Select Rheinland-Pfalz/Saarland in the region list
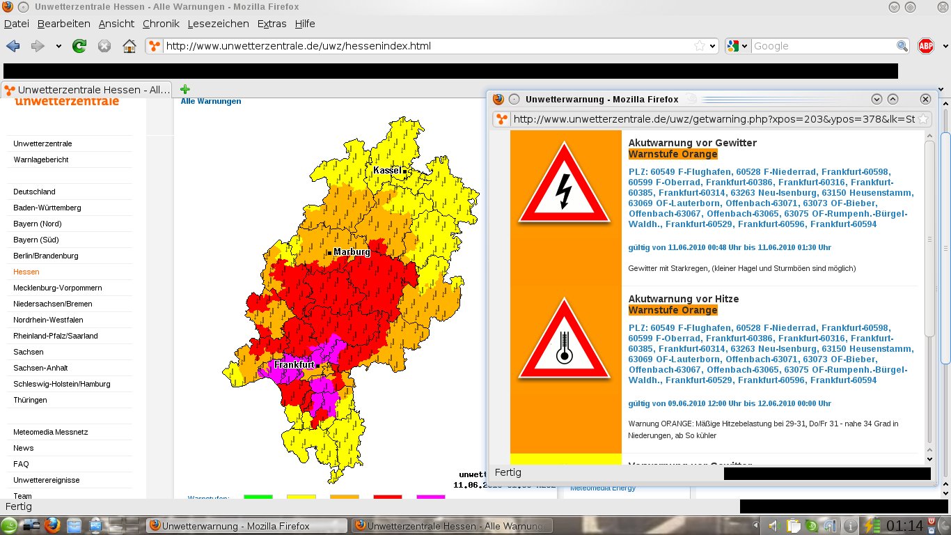This screenshot has width=951, height=535. point(56,336)
